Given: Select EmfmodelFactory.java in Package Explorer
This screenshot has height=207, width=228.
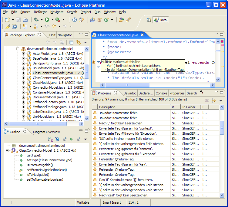Looking at the screenshot, I should point(58,102).
